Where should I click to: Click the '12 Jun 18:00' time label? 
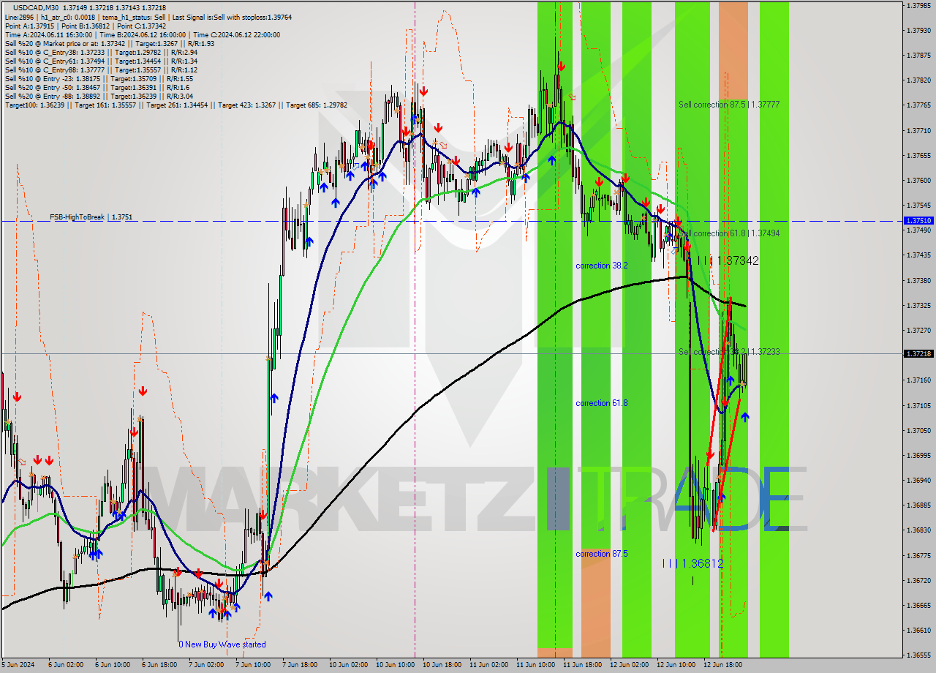click(723, 665)
